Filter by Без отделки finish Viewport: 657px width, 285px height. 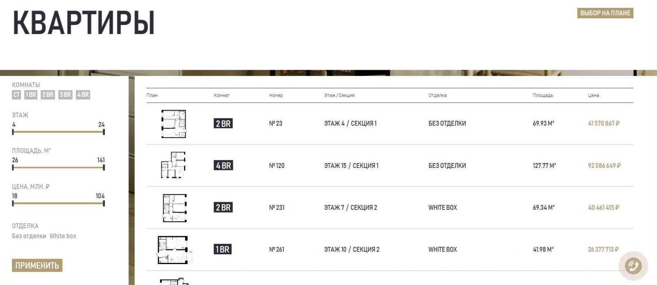(x=29, y=236)
